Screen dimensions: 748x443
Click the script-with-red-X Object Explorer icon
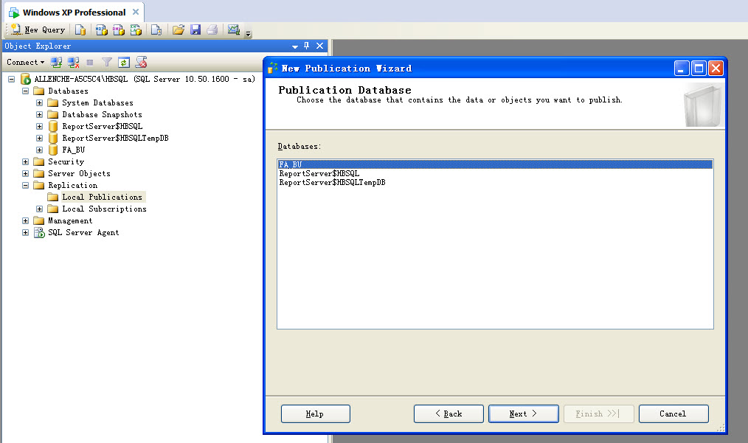point(141,62)
